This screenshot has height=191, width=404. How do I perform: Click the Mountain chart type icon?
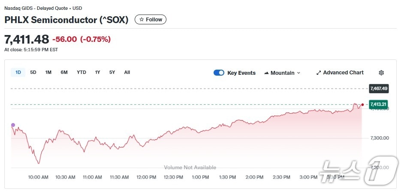tap(266, 73)
